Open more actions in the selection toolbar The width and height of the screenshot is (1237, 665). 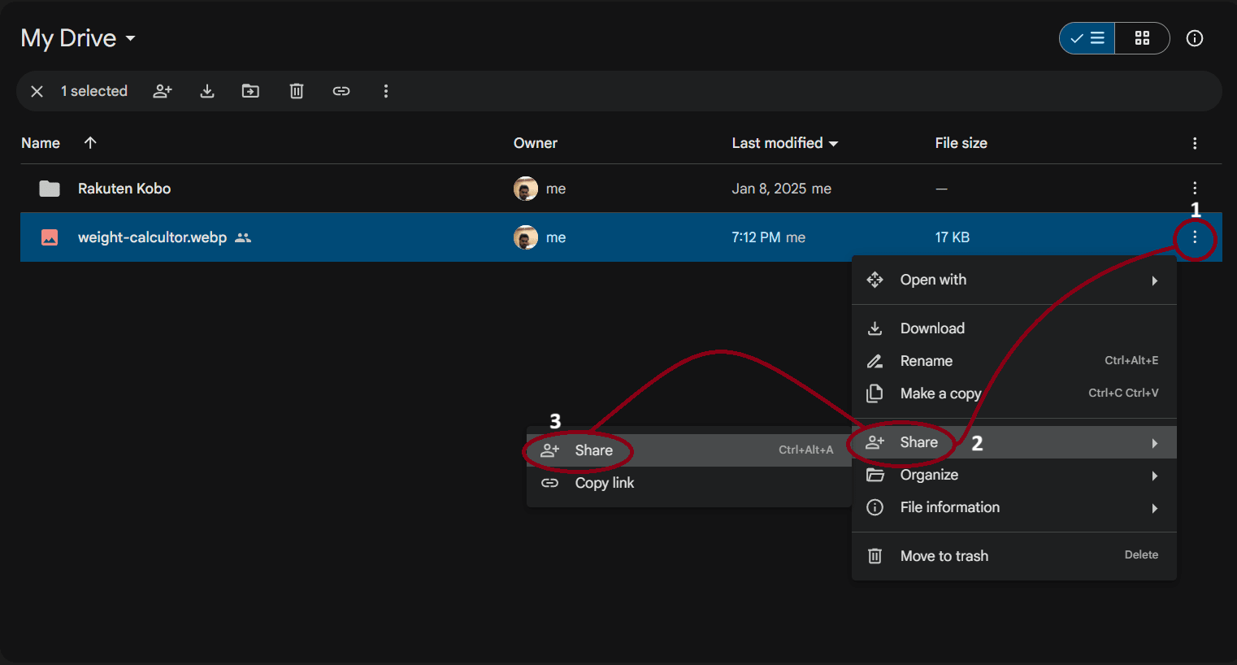tap(386, 91)
